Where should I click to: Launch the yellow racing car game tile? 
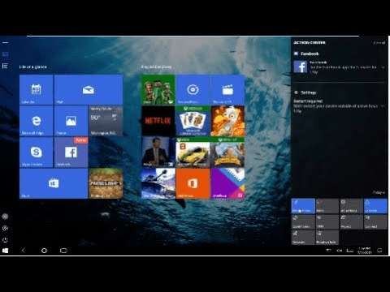(193, 152)
